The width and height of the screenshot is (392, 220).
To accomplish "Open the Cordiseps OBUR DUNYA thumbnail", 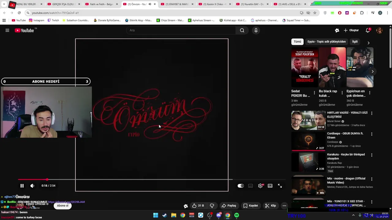I will [308, 141].
